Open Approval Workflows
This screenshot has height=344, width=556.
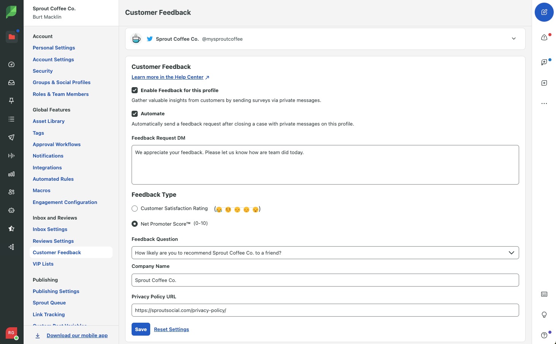pos(57,145)
